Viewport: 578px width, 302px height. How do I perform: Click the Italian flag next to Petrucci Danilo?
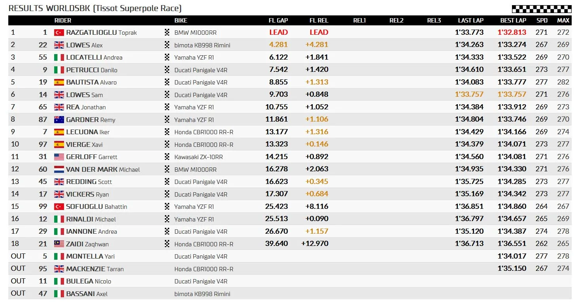[59, 70]
